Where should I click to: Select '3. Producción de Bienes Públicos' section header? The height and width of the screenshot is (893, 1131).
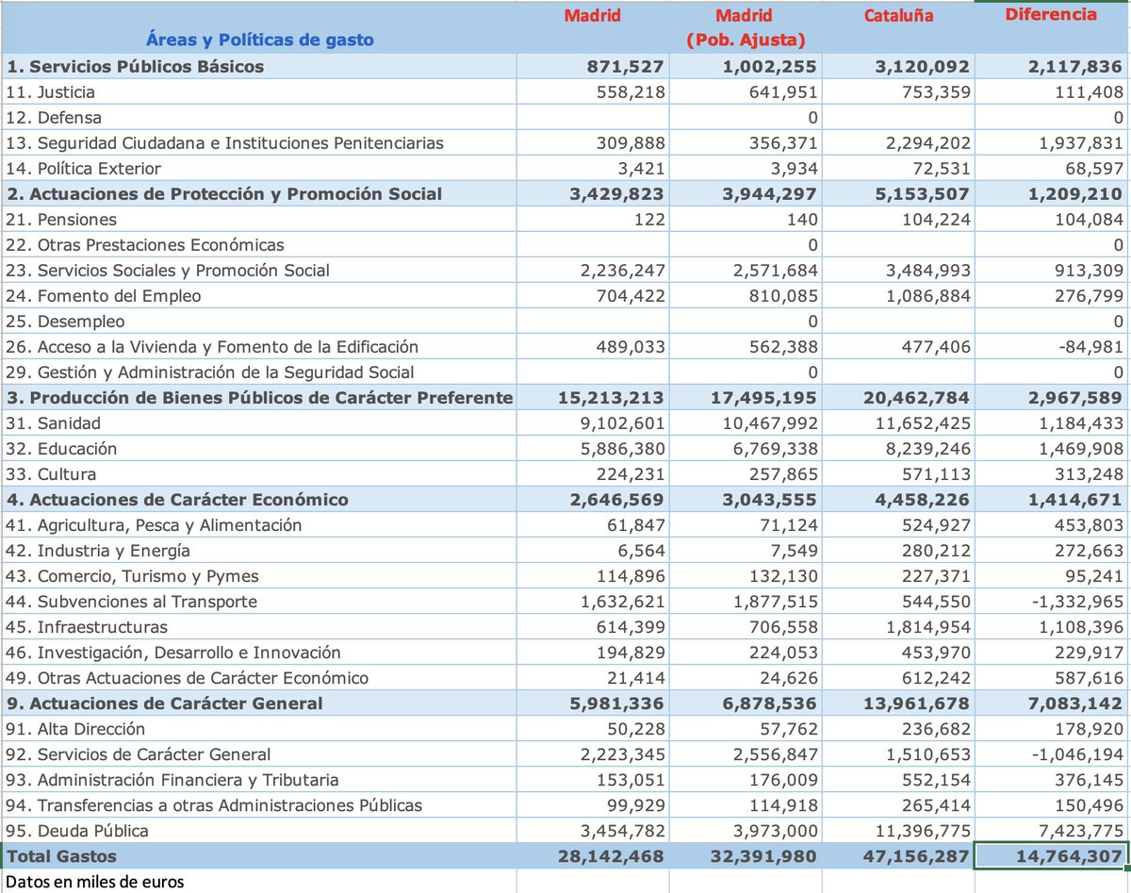pyautogui.click(x=259, y=397)
